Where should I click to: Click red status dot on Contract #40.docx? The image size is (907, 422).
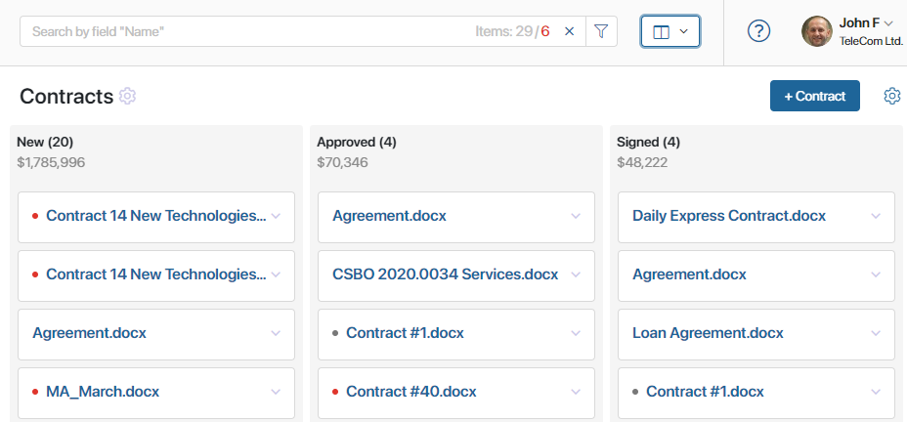coord(335,392)
